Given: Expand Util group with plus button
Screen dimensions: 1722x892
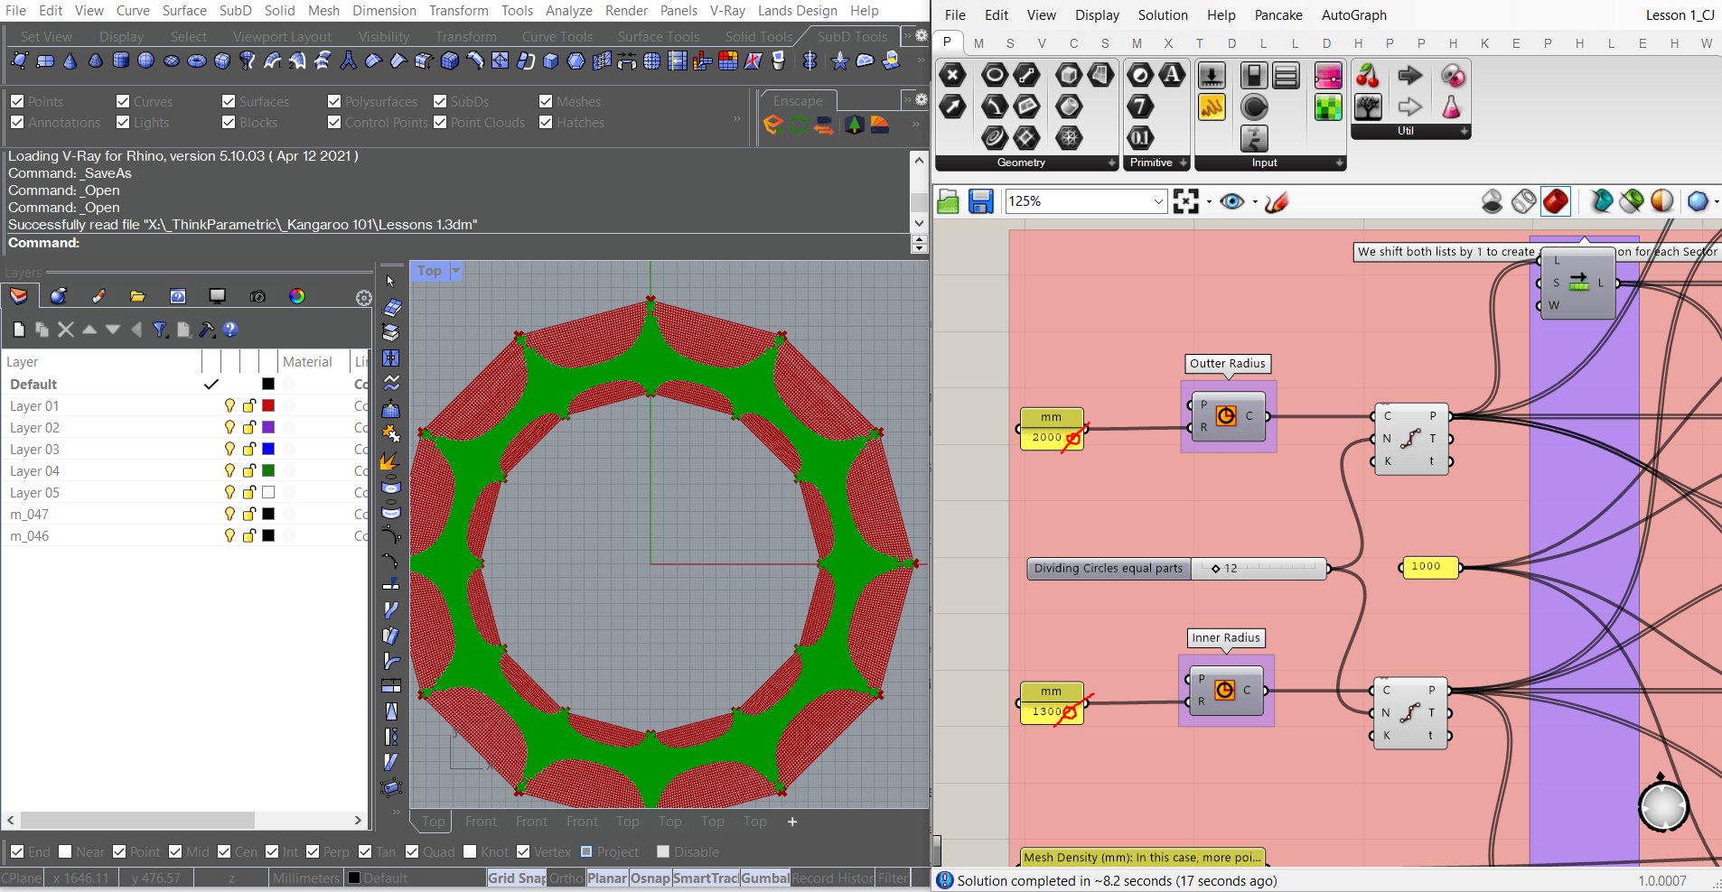Looking at the screenshot, I should point(1465,131).
